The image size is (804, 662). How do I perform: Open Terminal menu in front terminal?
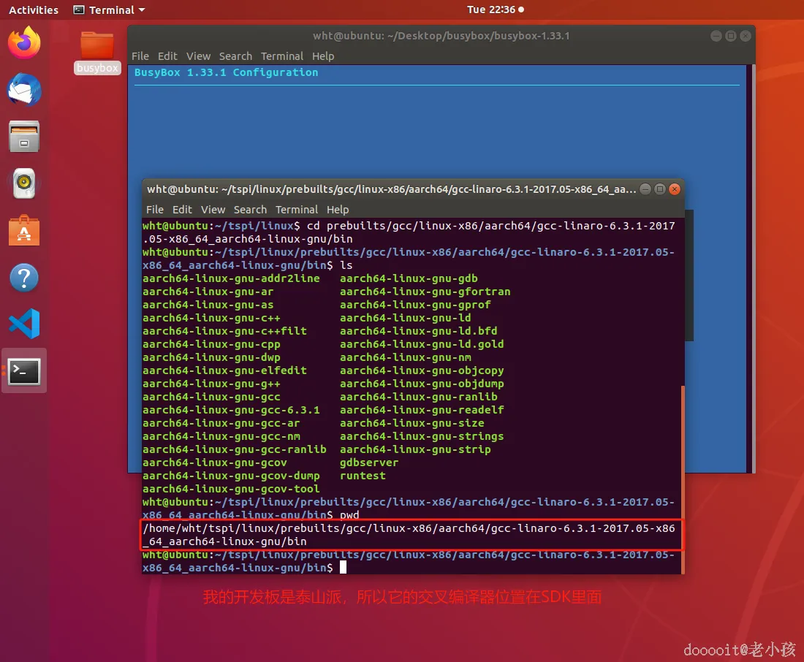click(296, 210)
